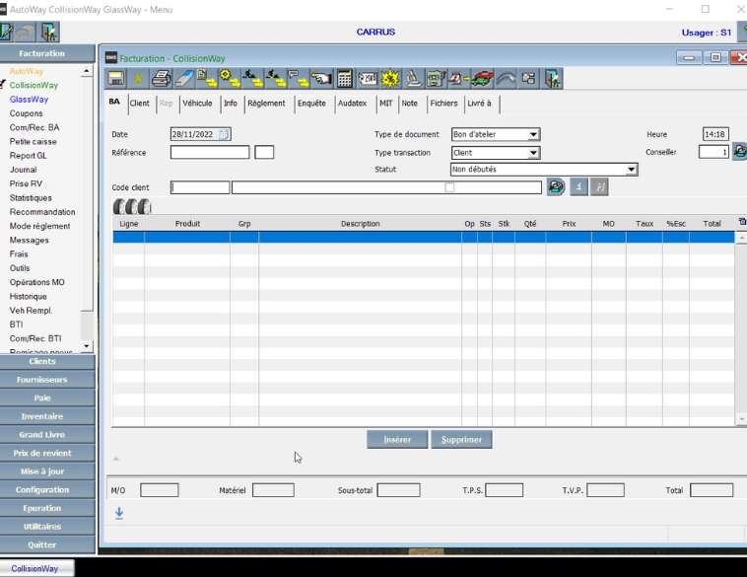Switch to the Fichiers tab
This screenshot has height=577, width=747.
coord(443,103)
